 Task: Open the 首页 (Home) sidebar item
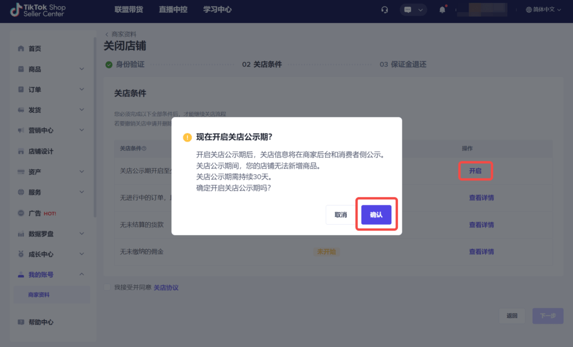coord(31,48)
